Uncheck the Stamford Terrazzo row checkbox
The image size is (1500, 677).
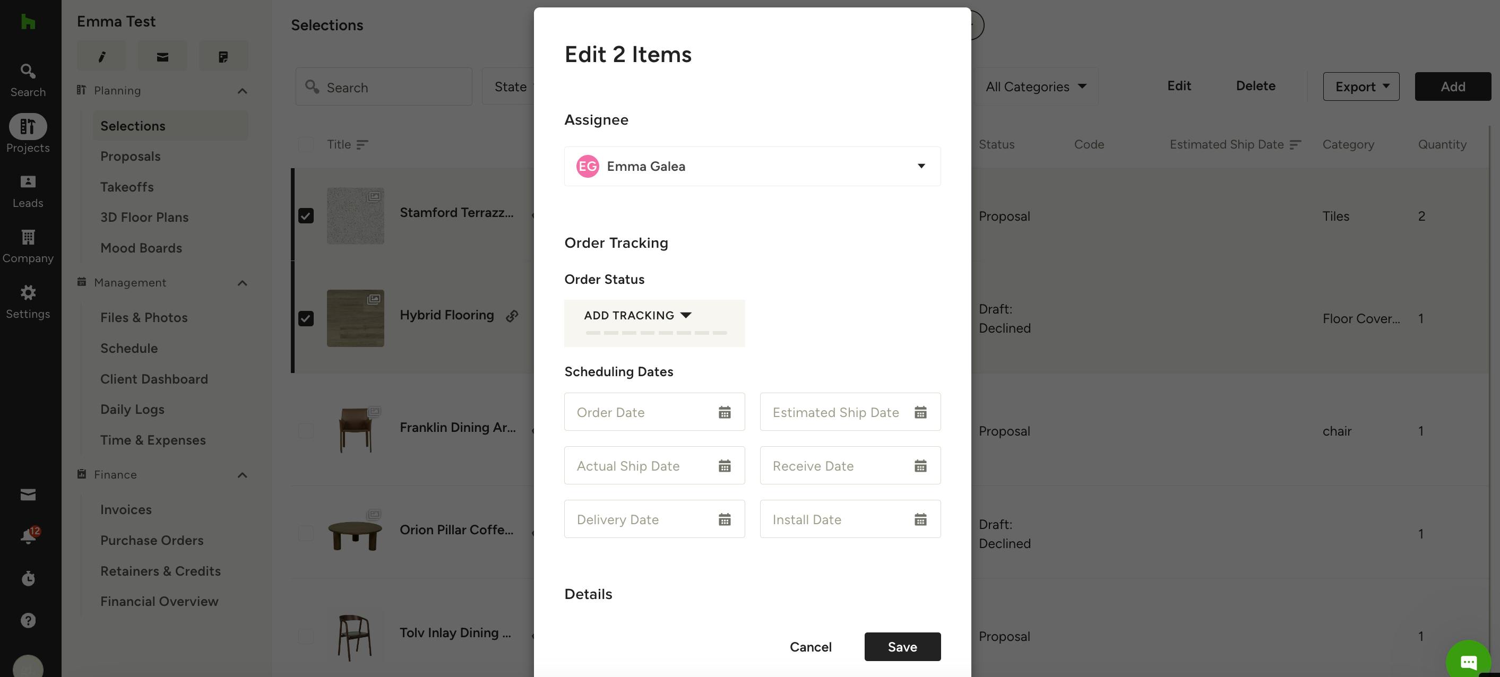pyautogui.click(x=306, y=216)
